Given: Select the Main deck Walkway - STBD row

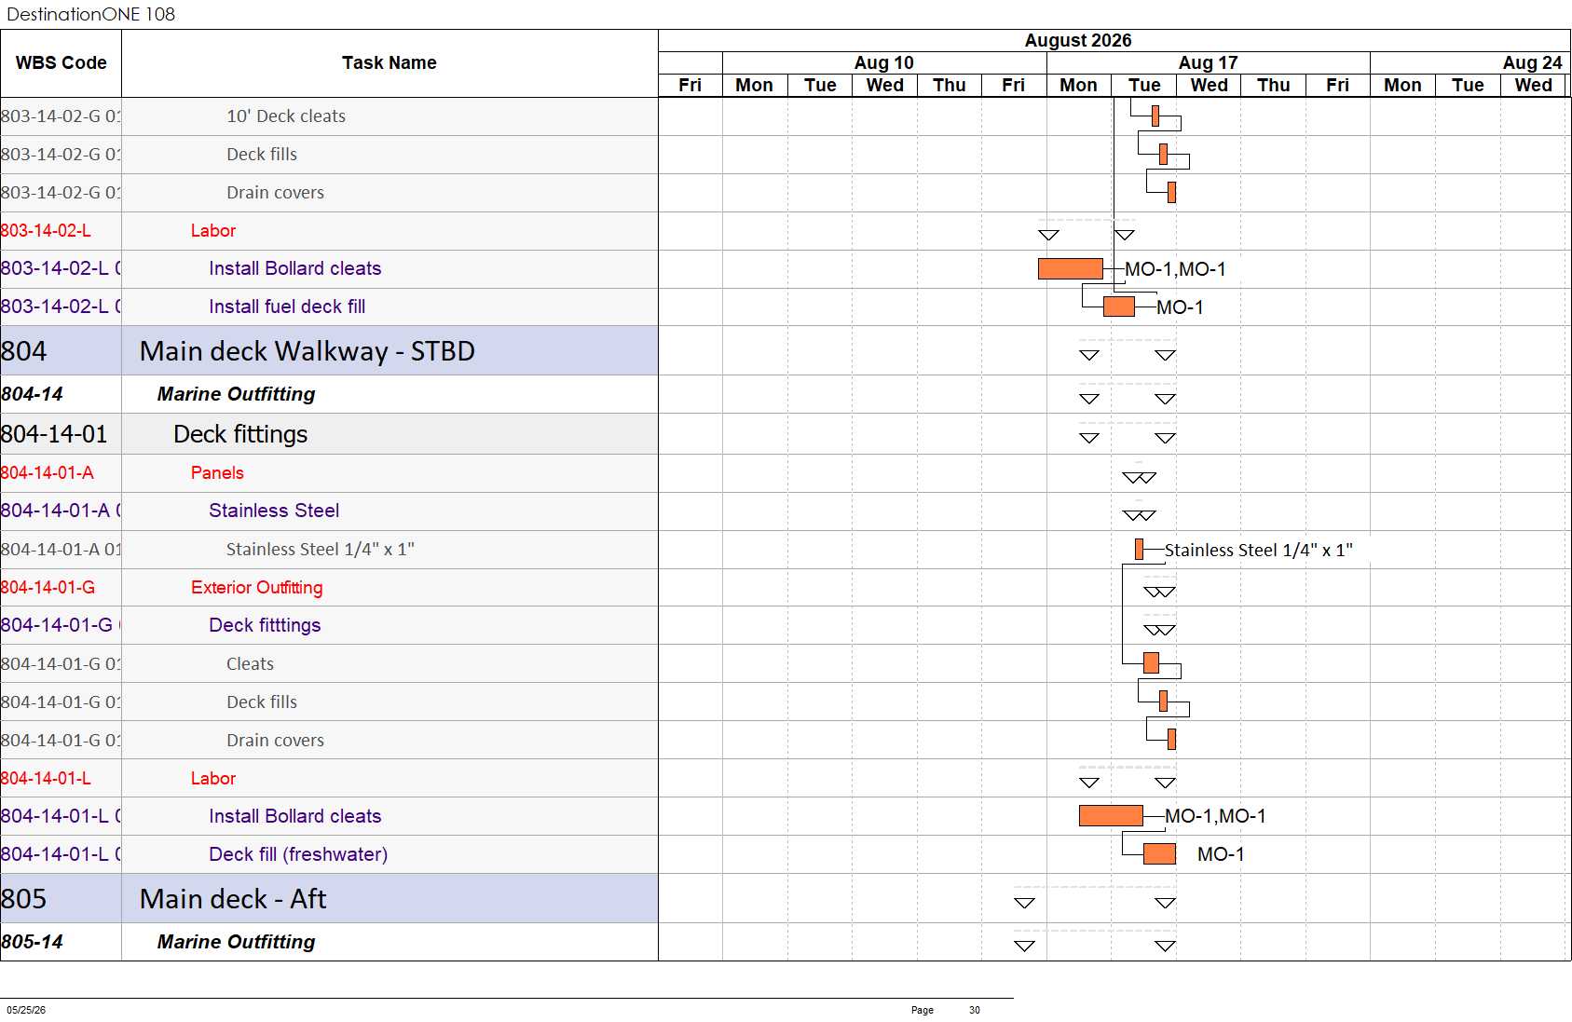Looking at the screenshot, I should (x=329, y=351).
